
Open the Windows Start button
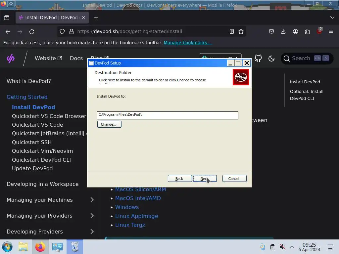point(7,247)
